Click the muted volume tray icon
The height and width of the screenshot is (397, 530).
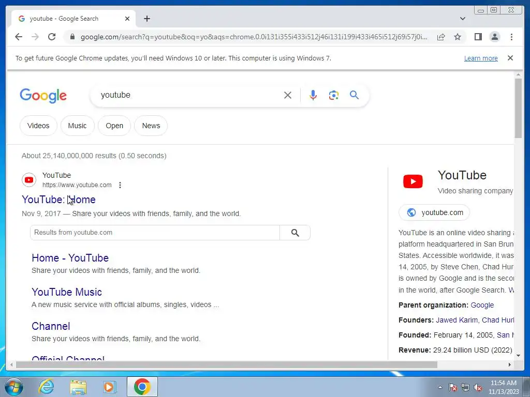coord(478,387)
